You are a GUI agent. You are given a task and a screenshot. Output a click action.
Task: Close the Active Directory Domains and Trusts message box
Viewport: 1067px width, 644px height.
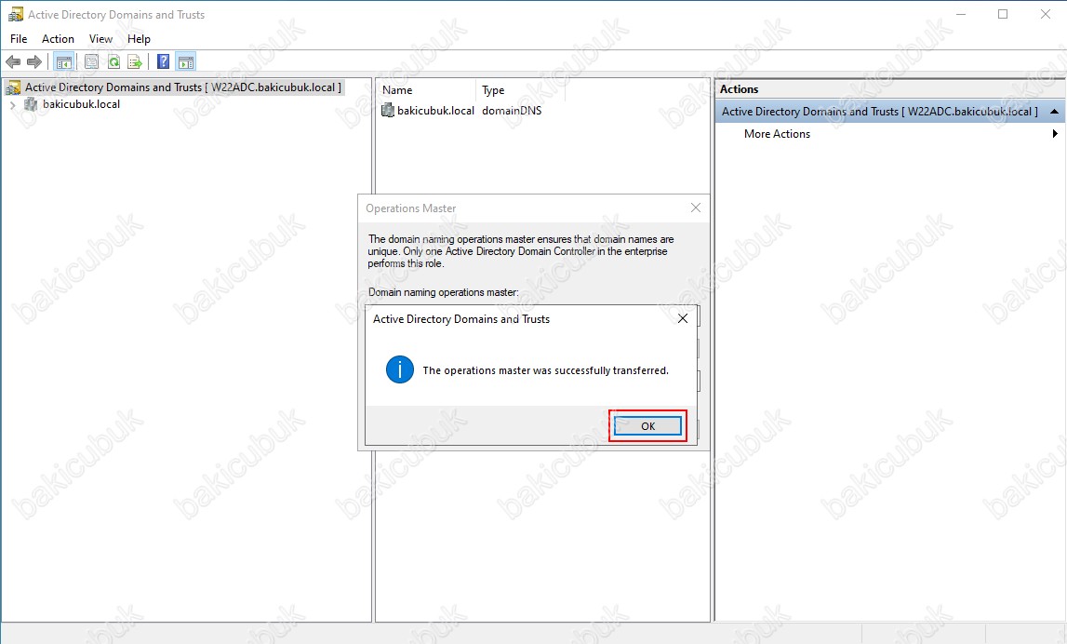coord(683,318)
